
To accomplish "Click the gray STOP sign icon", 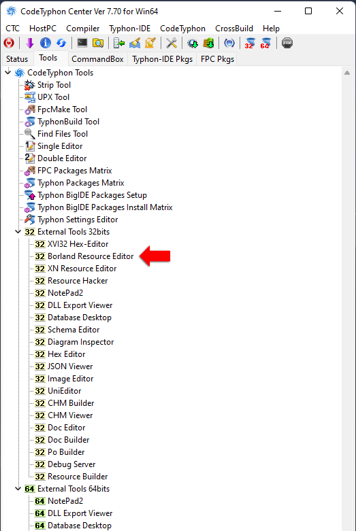I will pyautogui.click(x=287, y=43).
